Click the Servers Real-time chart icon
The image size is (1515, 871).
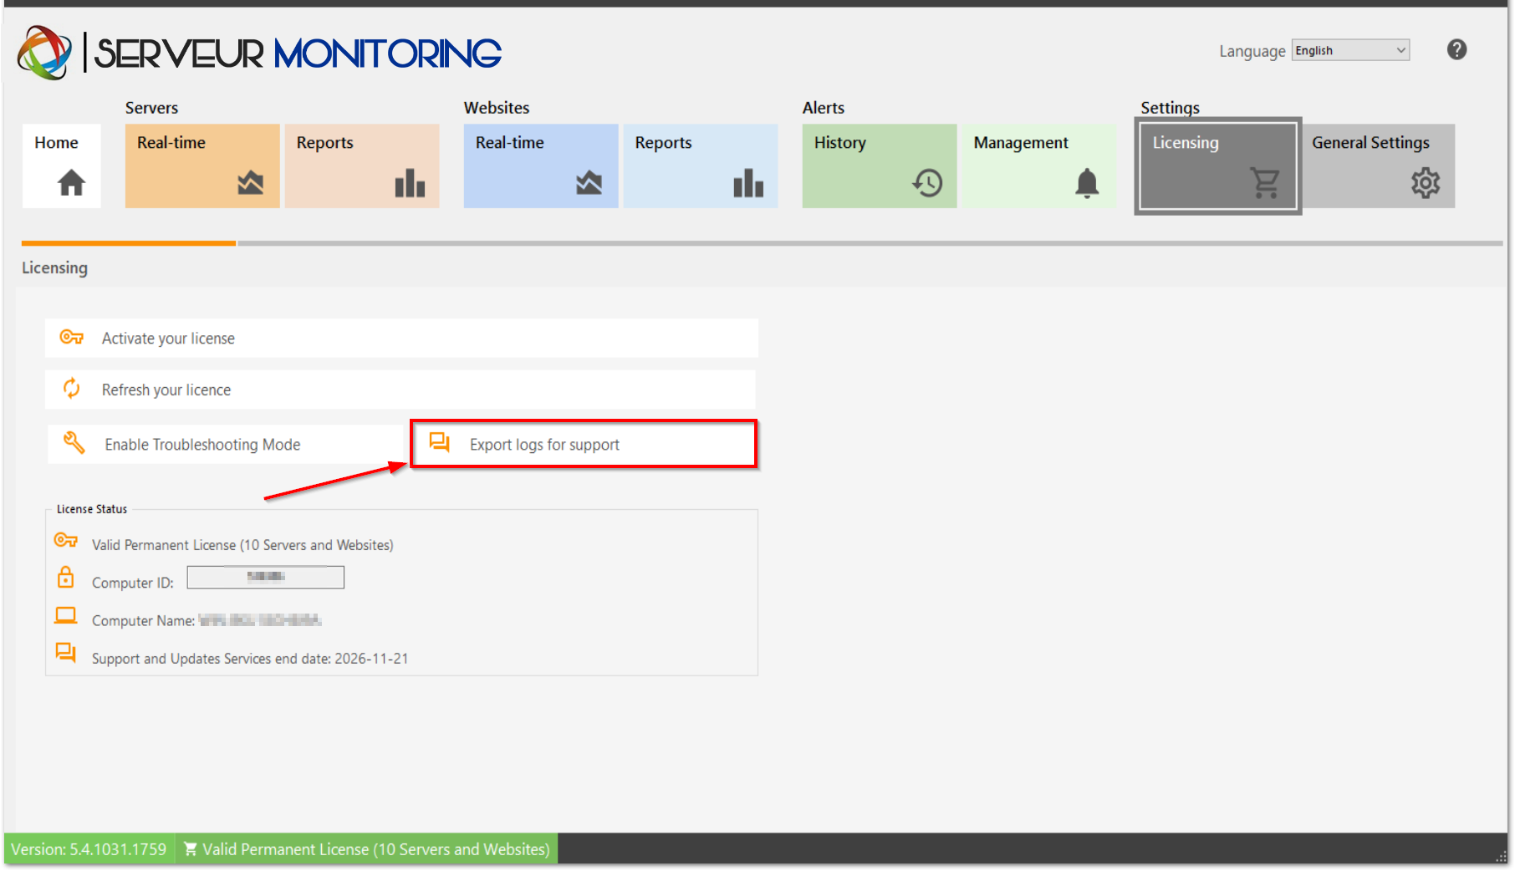(250, 182)
